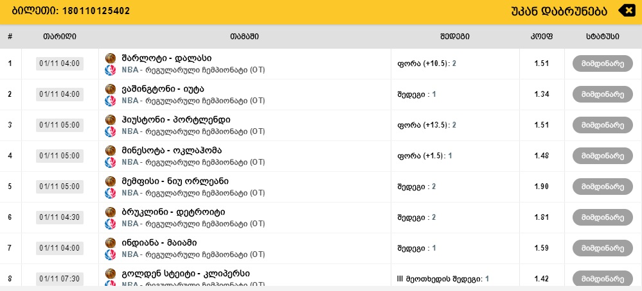This screenshot has width=642, height=291.
Task: Click the 1.90 odds value
Action: (541, 187)
